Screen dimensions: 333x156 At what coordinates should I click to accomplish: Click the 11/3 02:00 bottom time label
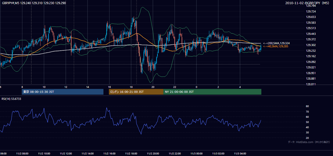pyautogui.click(x=218, y=154)
